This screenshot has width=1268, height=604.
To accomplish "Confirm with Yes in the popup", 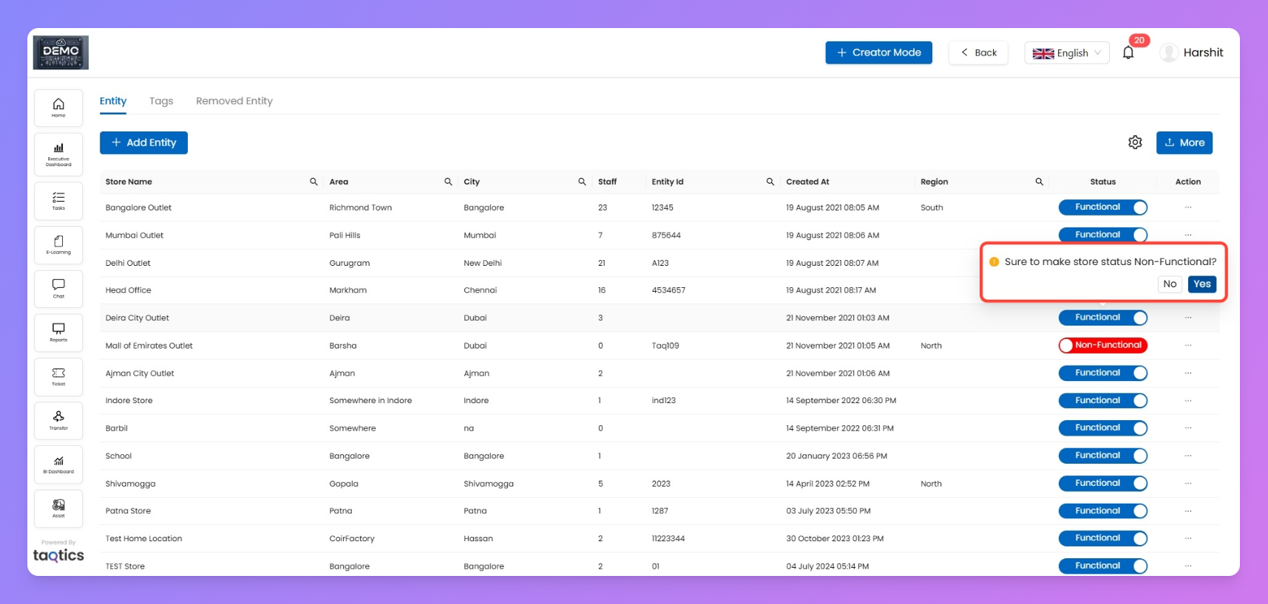I will 1201,284.
